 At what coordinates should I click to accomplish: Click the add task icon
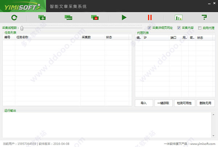tap(41, 17)
